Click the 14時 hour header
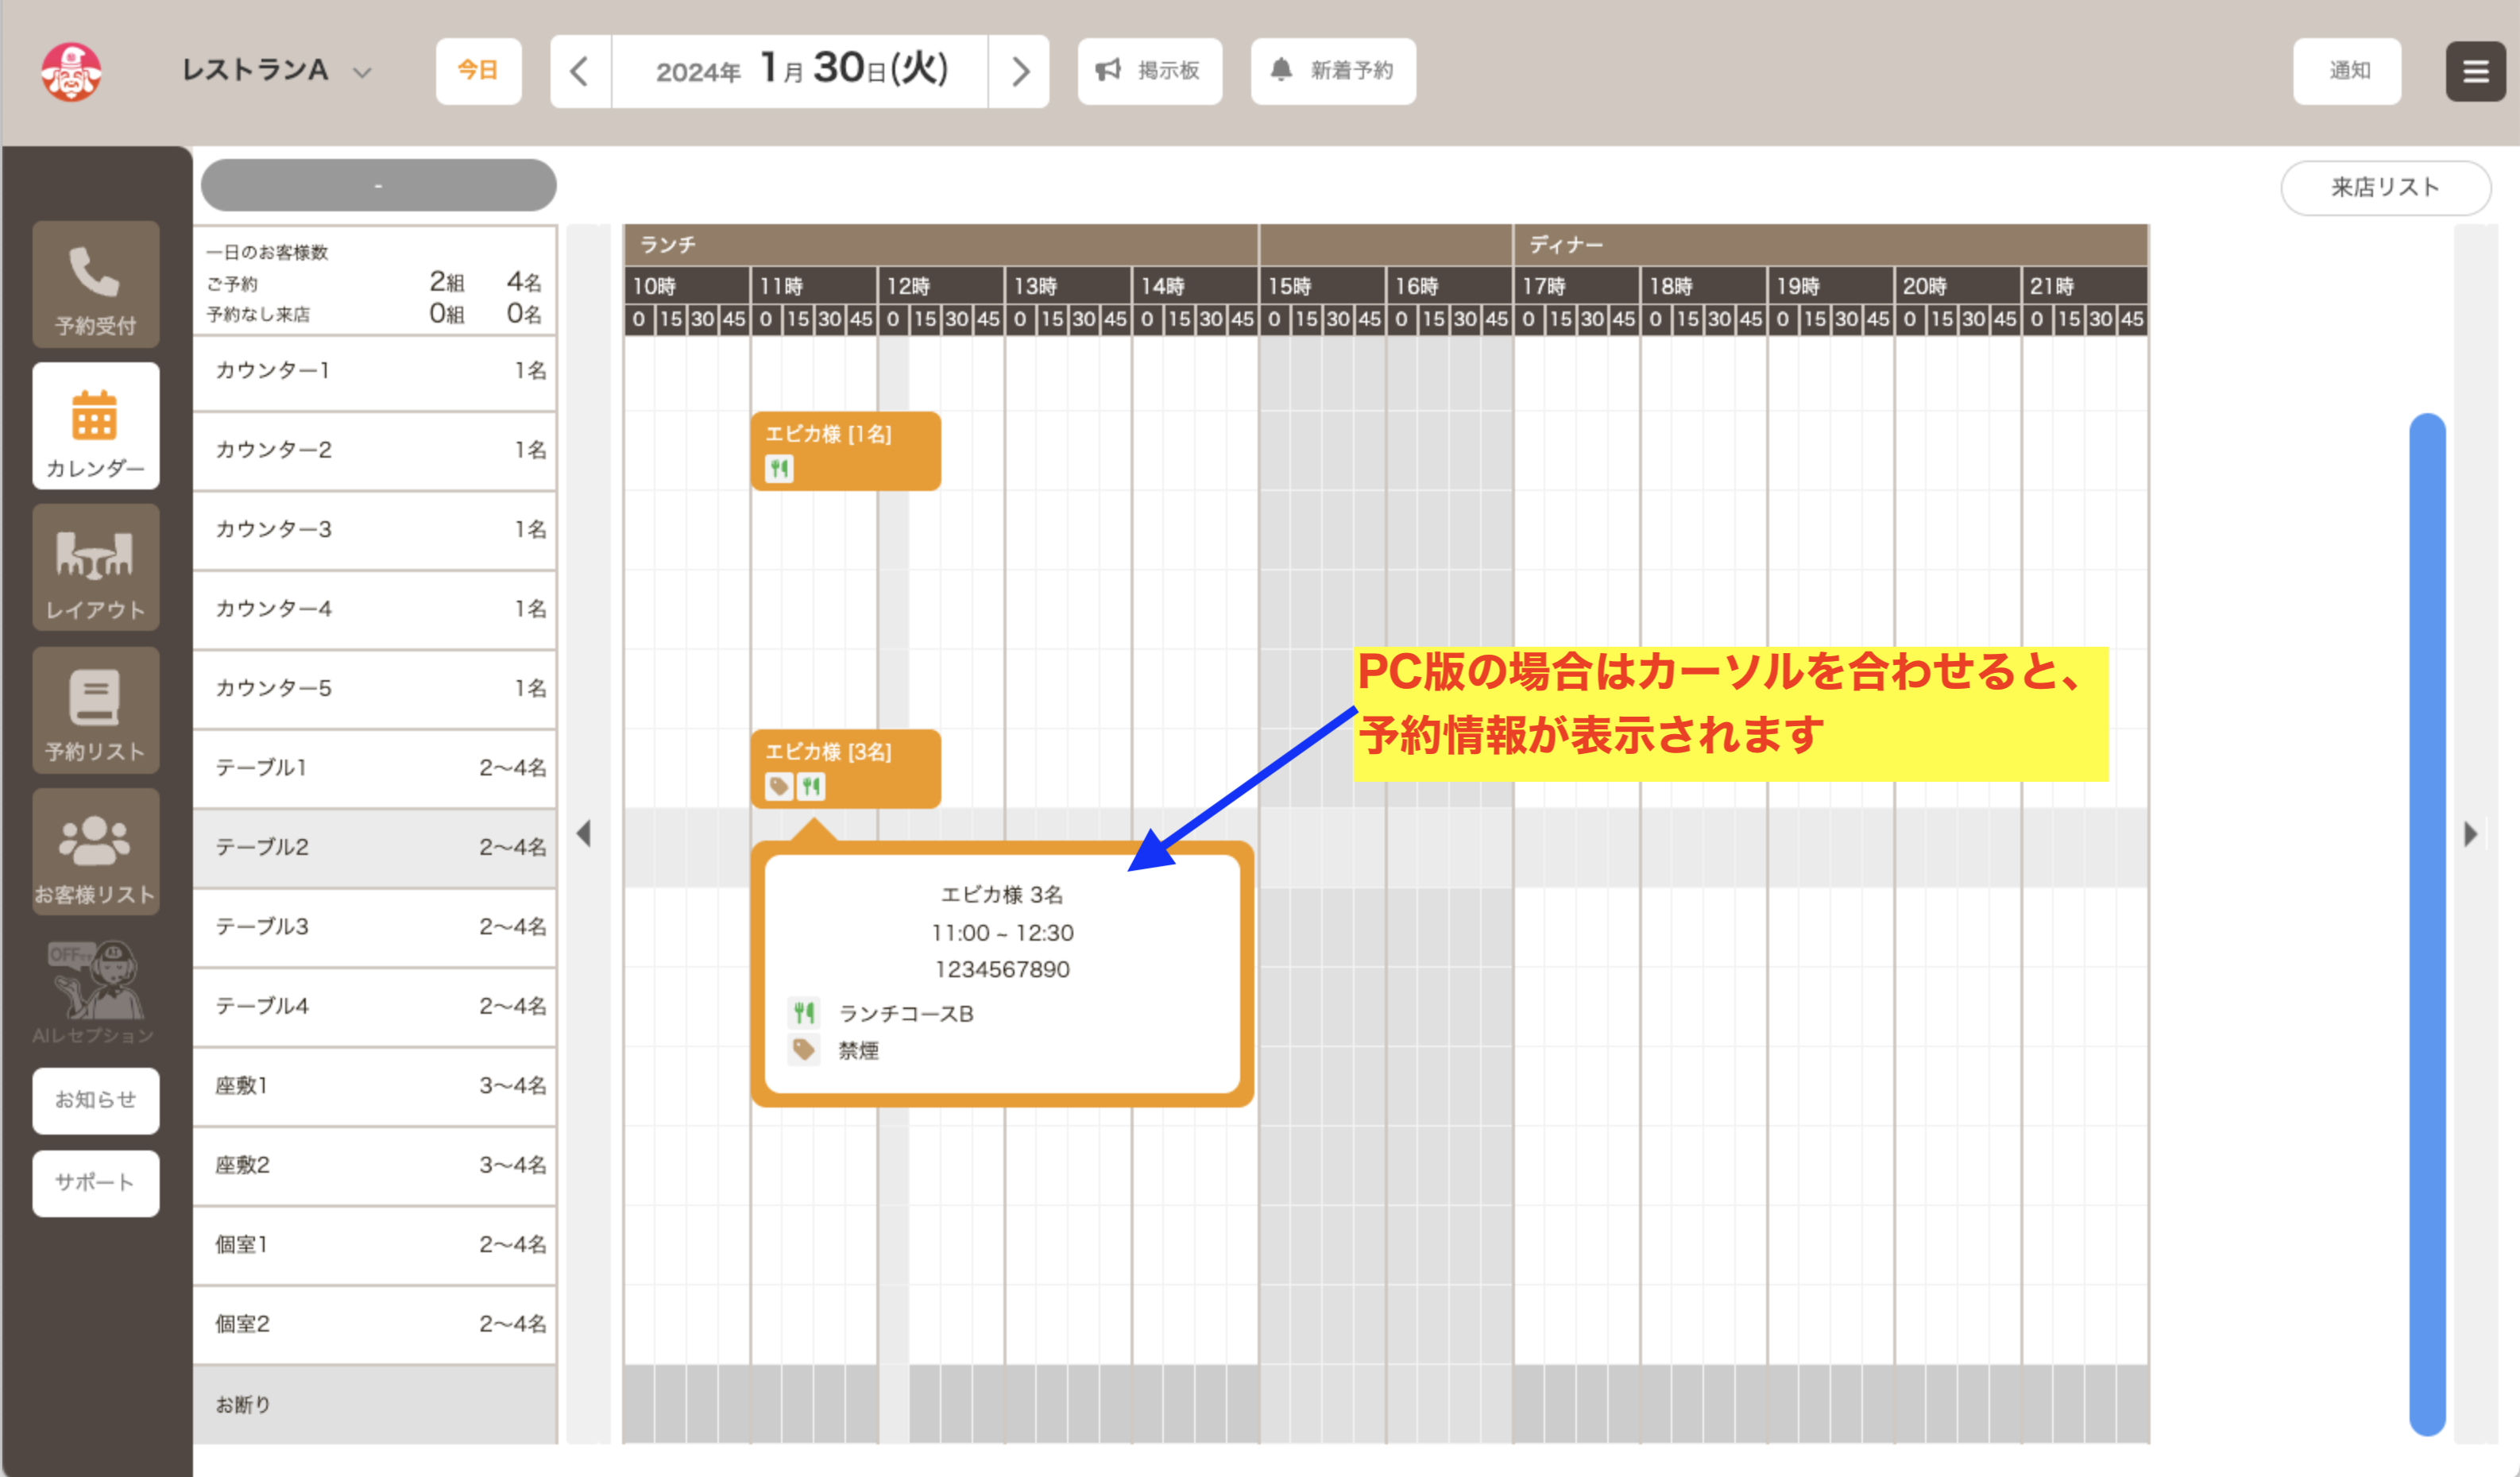Image resolution: width=2520 pixels, height=1477 pixels. click(1195, 286)
